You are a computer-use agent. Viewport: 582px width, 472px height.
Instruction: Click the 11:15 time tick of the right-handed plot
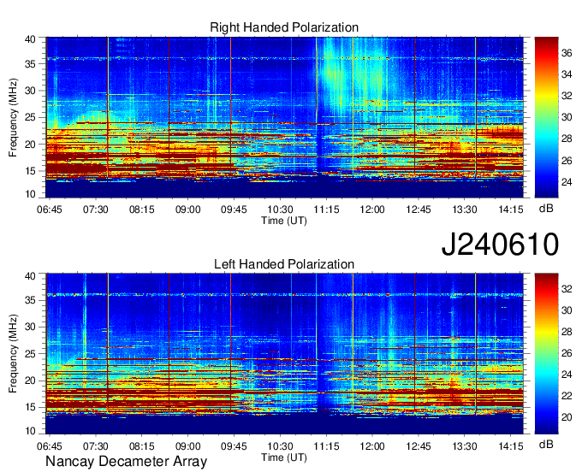pos(326,209)
